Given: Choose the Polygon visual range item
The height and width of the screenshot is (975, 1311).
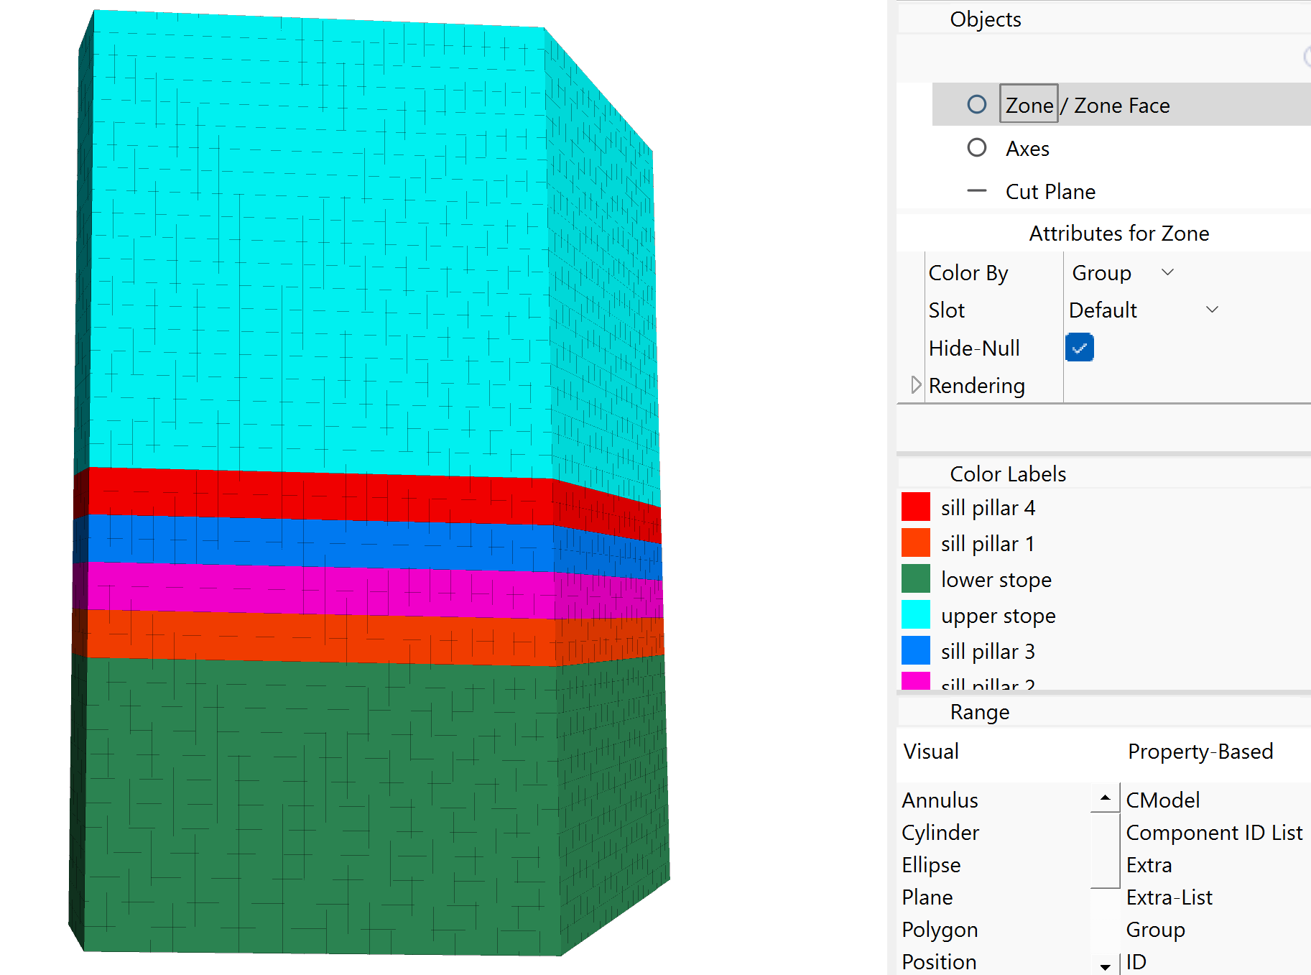Looking at the screenshot, I should (x=940, y=930).
